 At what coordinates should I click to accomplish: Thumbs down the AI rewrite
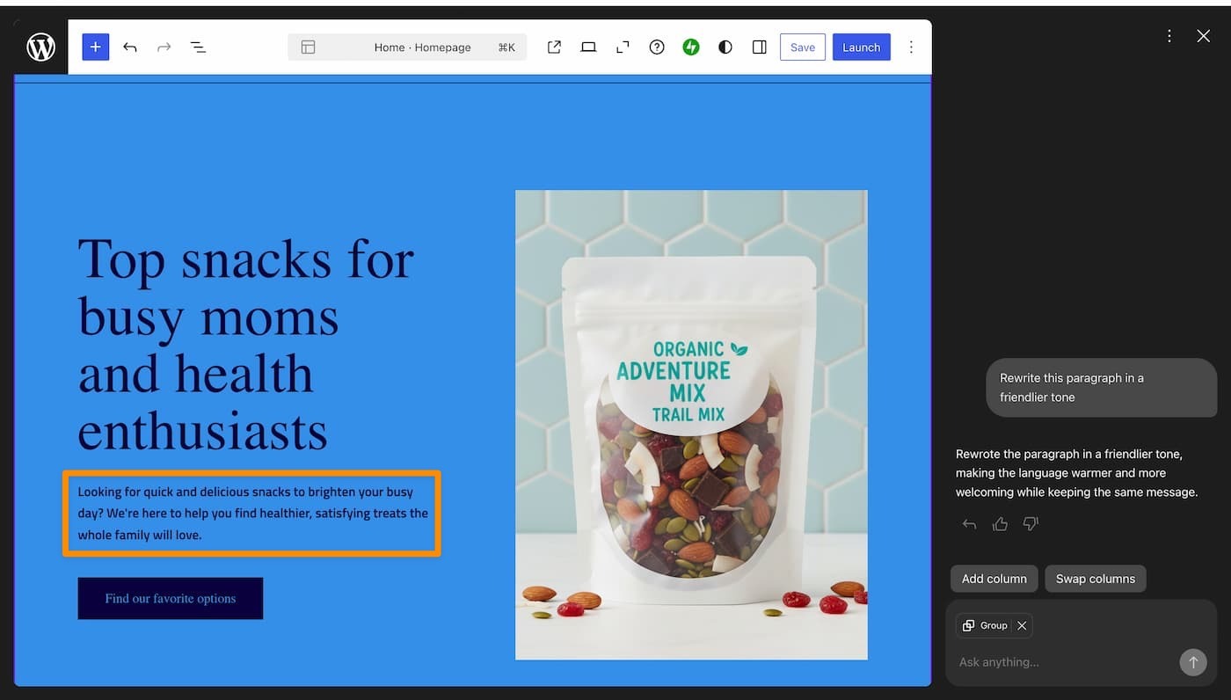coord(1030,523)
